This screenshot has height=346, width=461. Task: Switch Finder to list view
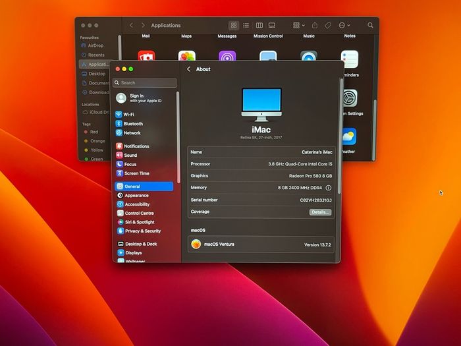246,26
